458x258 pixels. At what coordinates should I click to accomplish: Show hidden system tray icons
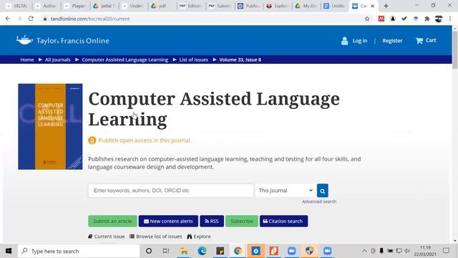click(x=364, y=251)
